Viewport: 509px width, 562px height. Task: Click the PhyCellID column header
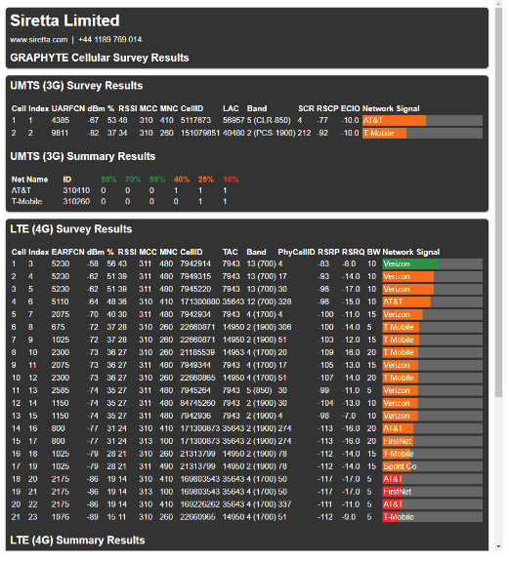click(296, 252)
